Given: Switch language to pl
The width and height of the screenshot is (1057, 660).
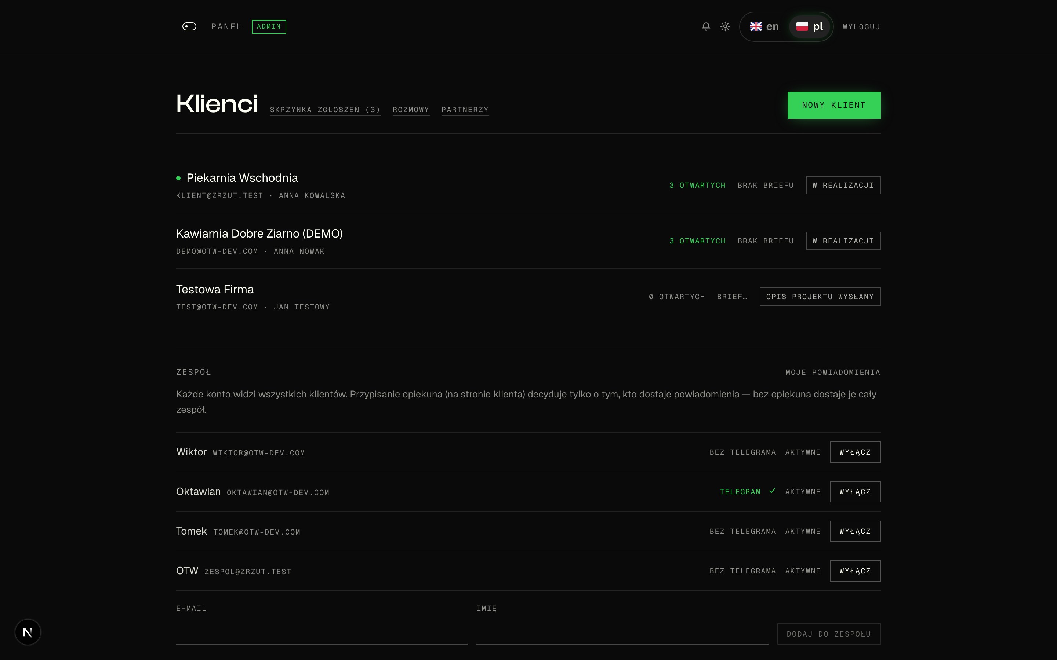Looking at the screenshot, I should point(809,27).
